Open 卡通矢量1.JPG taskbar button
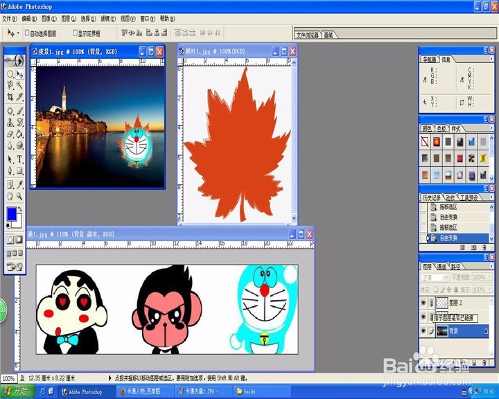The image size is (499, 399). (x=204, y=391)
